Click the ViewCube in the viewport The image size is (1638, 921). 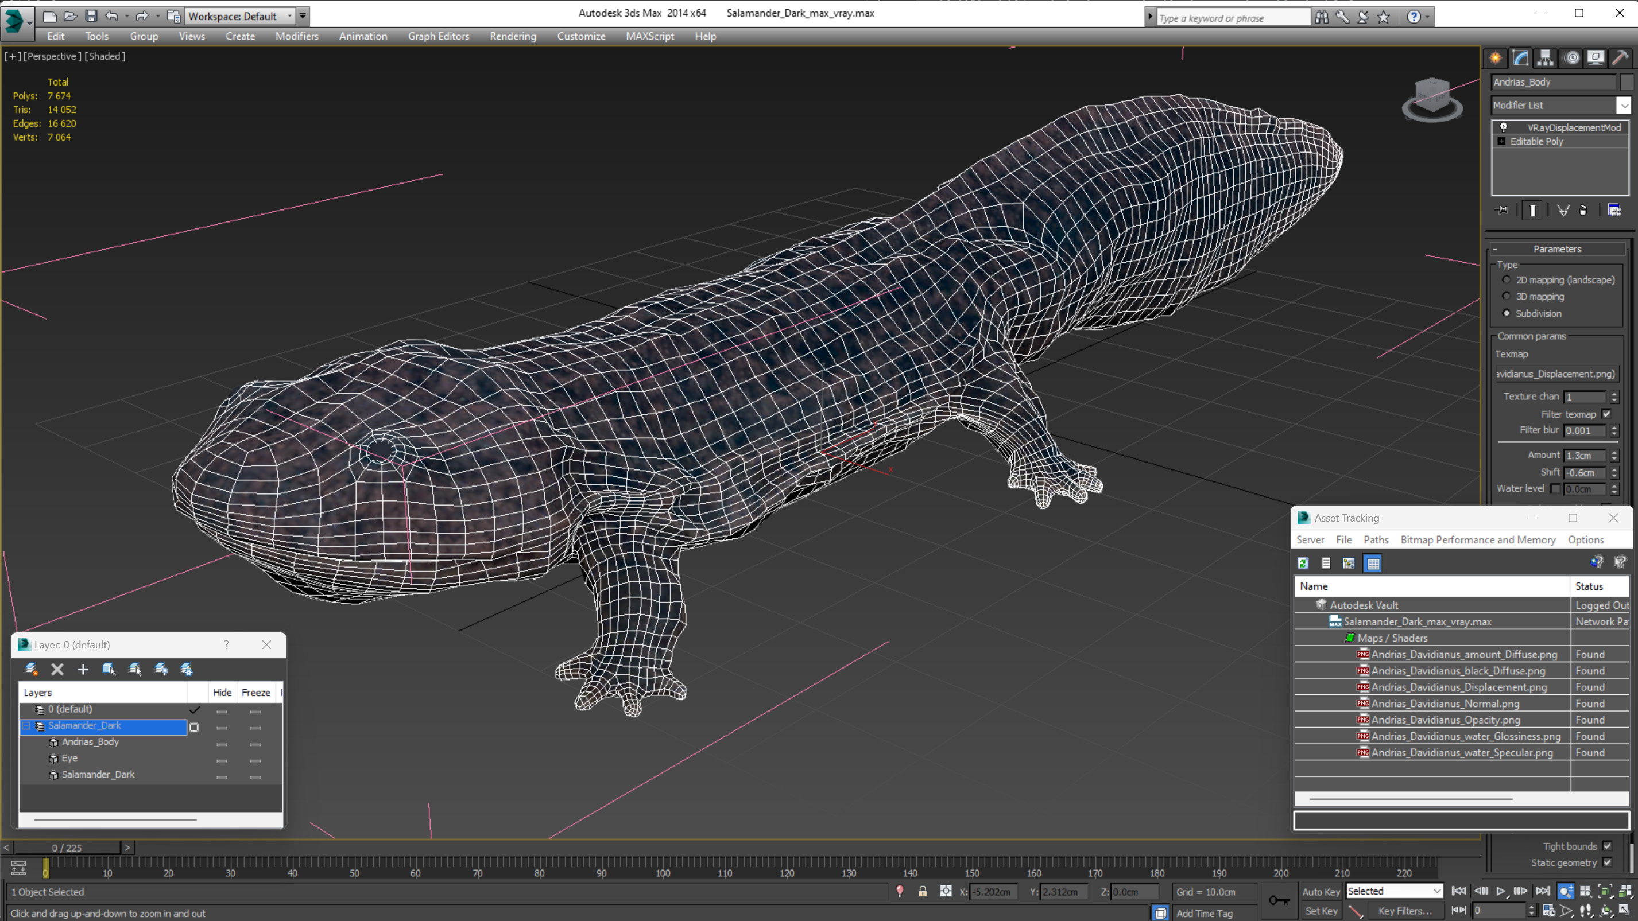tap(1432, 99)
